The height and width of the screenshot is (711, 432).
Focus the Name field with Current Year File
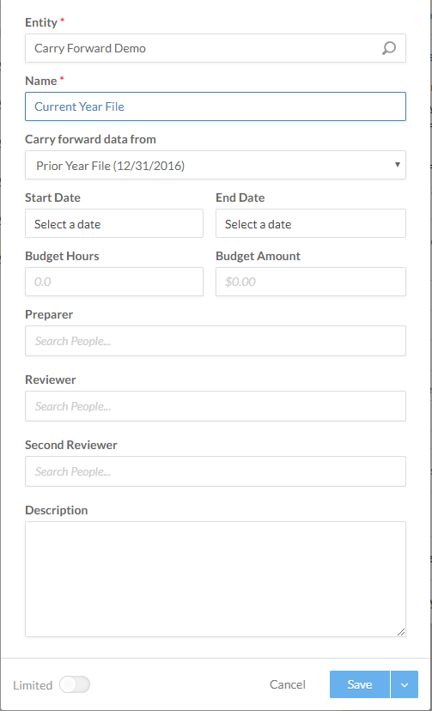216,106
